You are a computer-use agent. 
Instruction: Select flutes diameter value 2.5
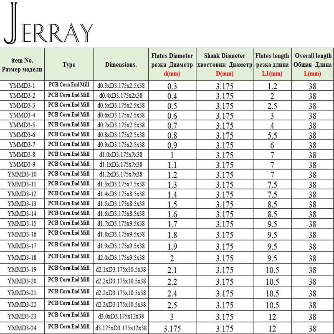pyautogui.click(x=172, y=305)
